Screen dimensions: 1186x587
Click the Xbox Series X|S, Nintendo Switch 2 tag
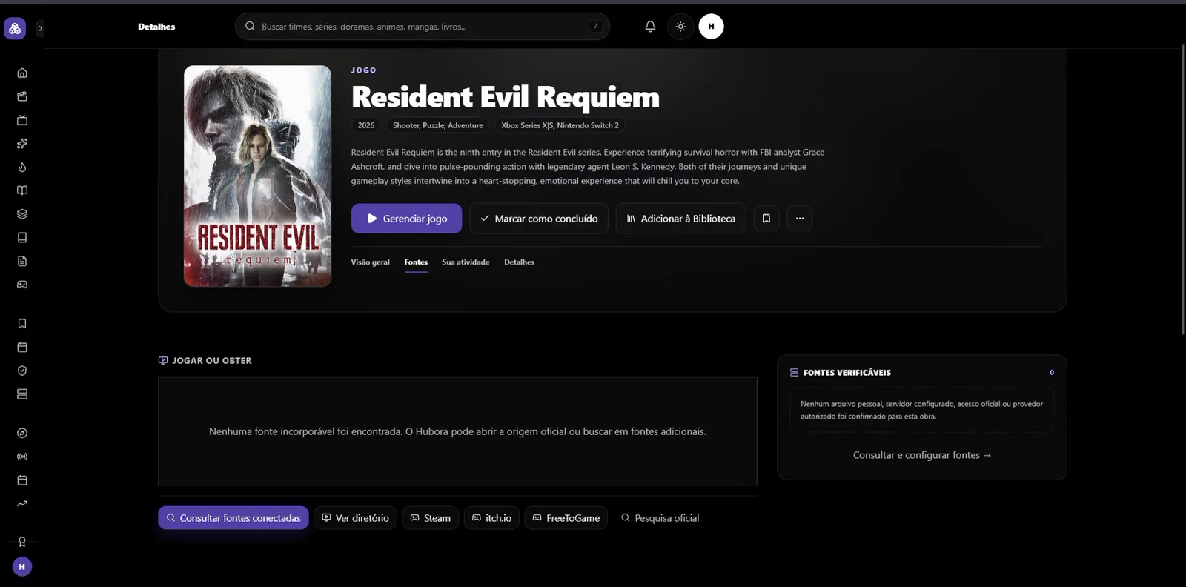[560, 125]
